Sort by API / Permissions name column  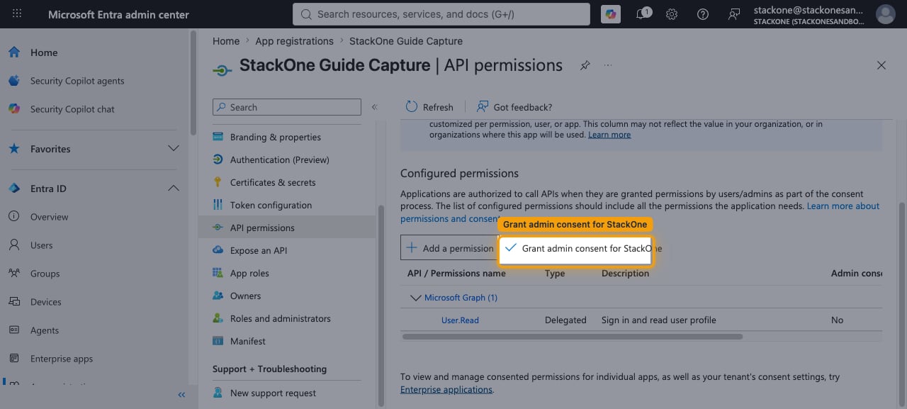[456, 274]
